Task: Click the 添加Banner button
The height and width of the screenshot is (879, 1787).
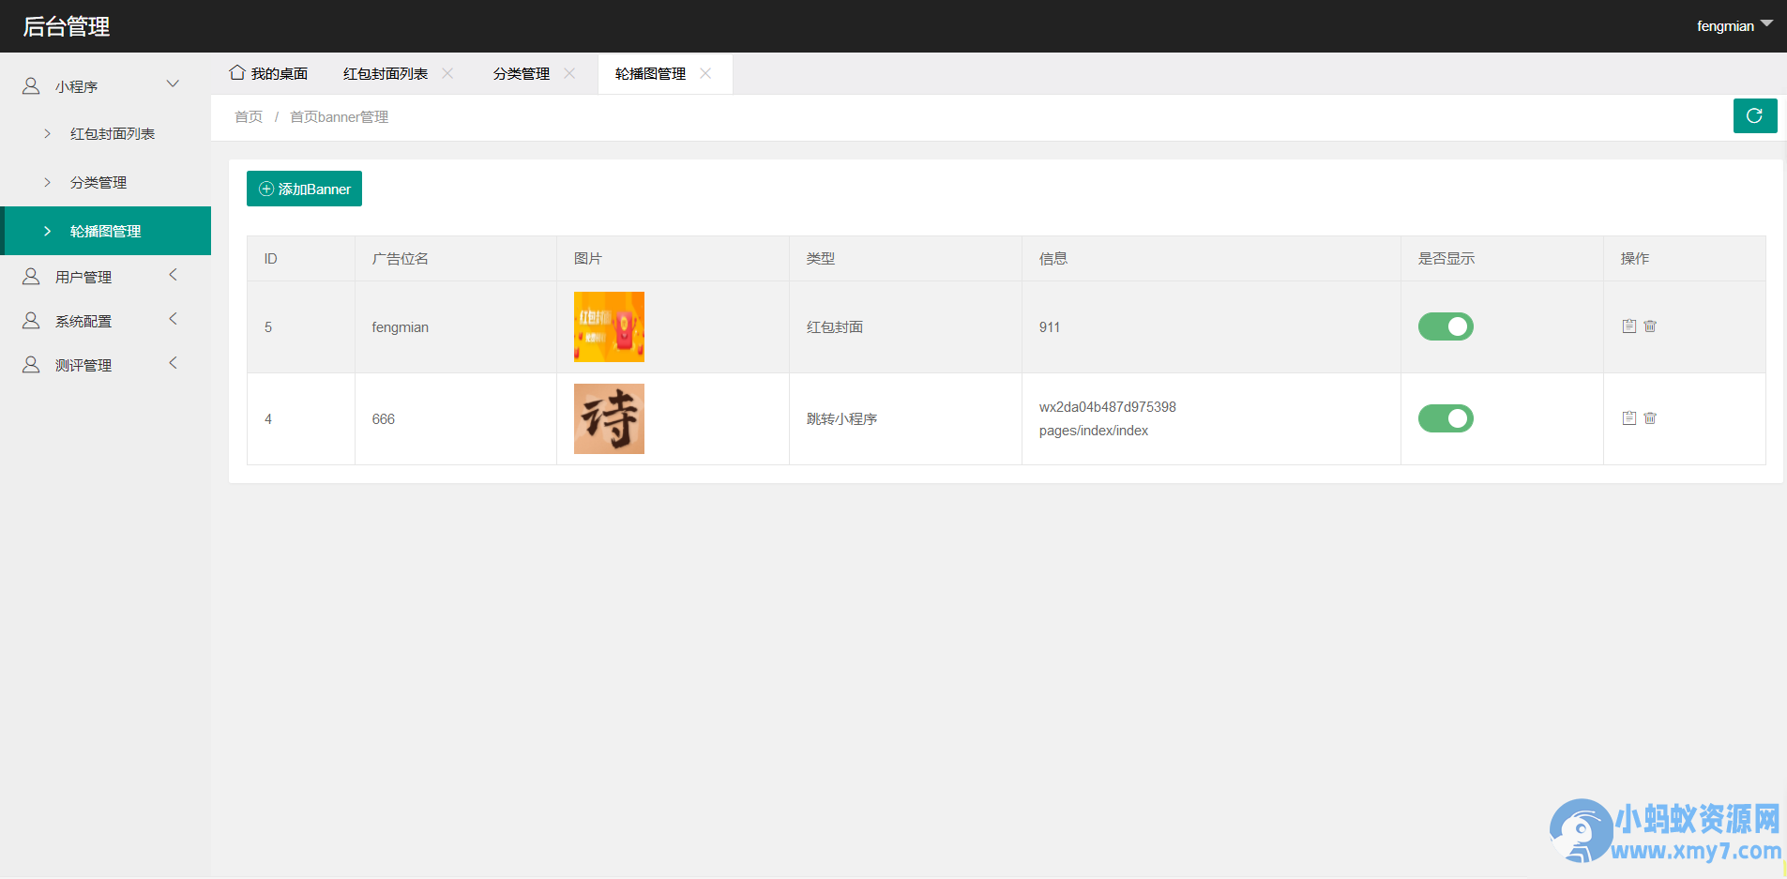Action: coord(304,189)
